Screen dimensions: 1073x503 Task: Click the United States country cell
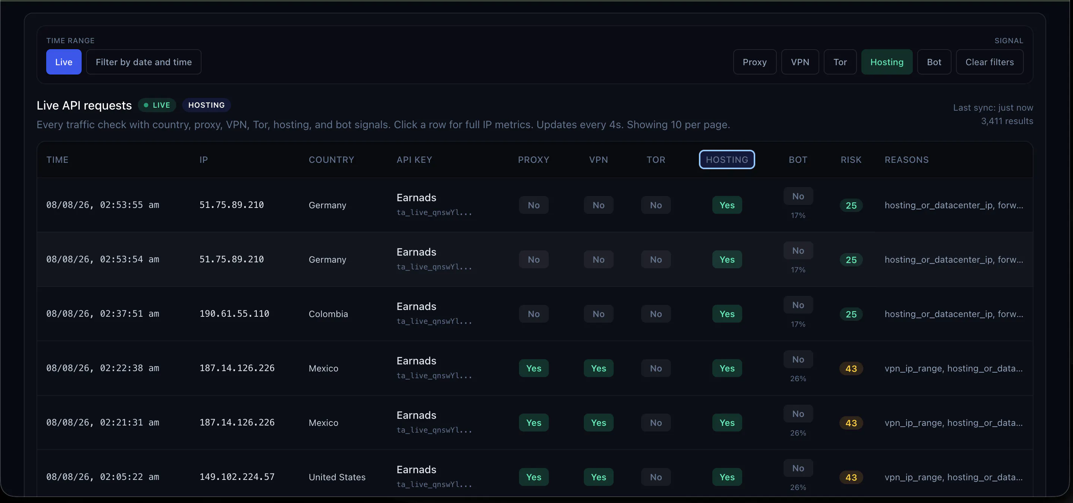337,477
